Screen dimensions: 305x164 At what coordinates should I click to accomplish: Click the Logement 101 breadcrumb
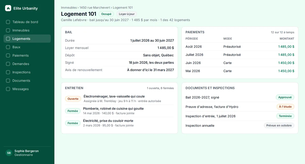click(x=123, y=7)
